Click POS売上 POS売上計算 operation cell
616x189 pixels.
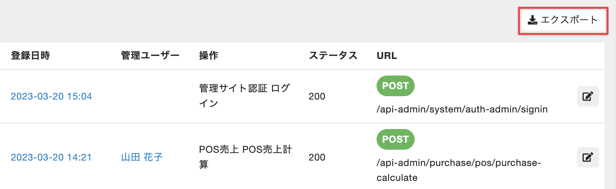click(x=245, y=157)
